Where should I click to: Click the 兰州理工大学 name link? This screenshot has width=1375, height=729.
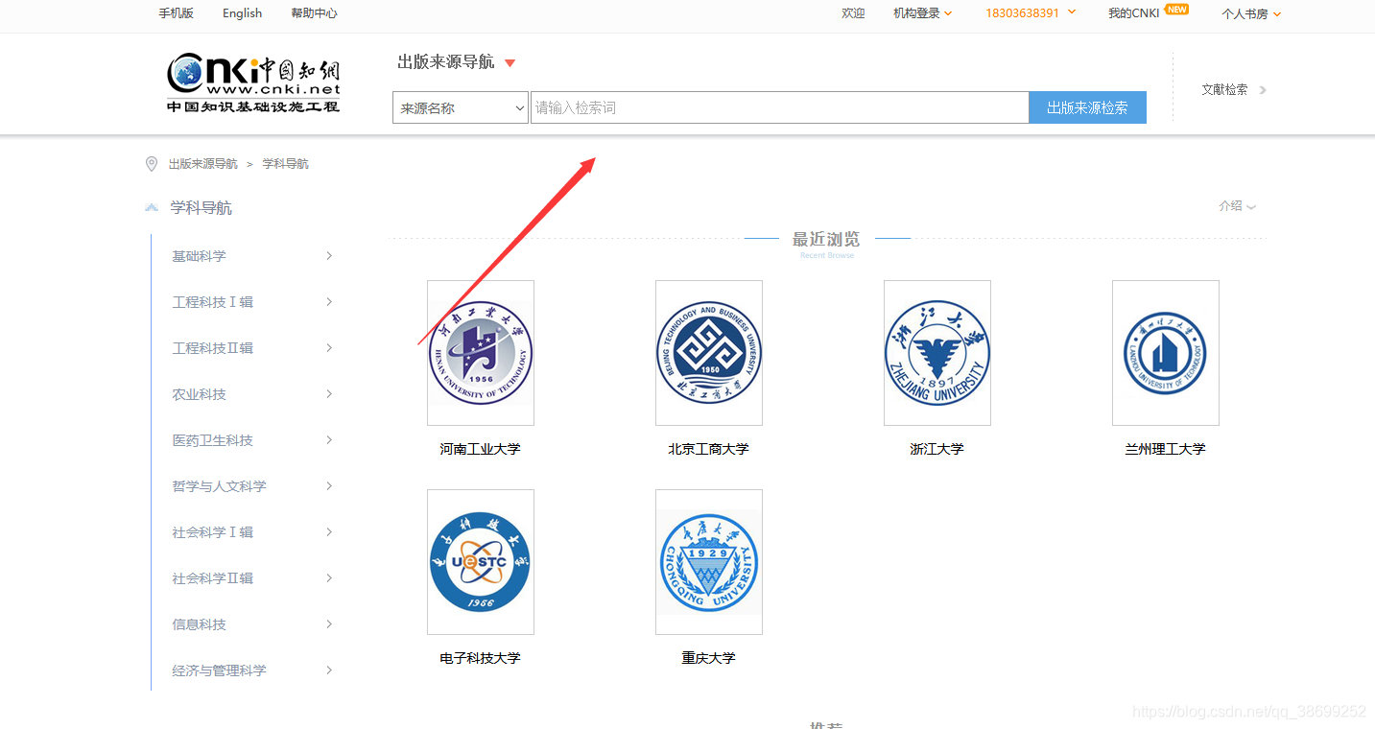click(1166, 449)
